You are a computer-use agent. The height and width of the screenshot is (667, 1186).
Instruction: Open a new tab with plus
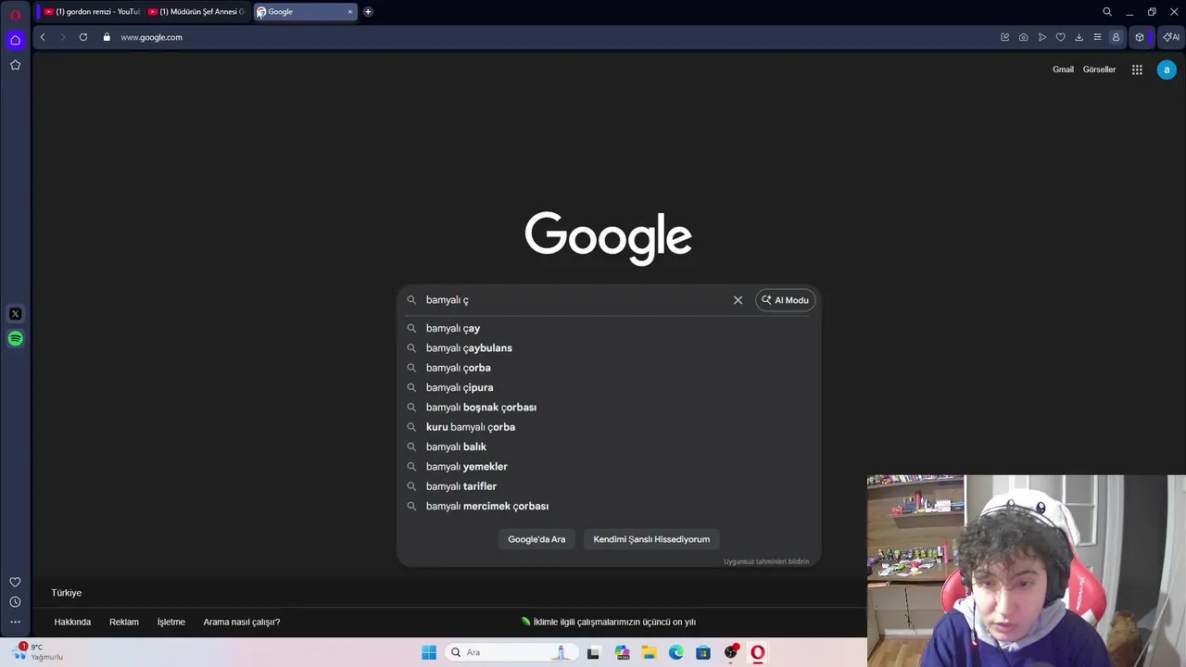coord(368,12)
